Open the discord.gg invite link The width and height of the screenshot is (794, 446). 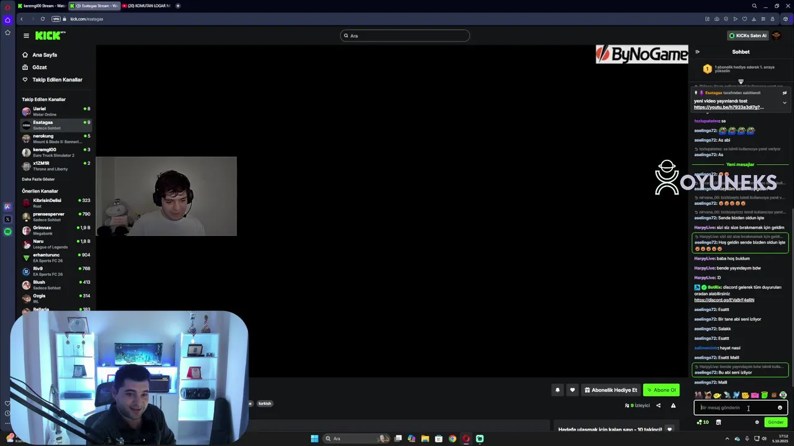point(724,300)
